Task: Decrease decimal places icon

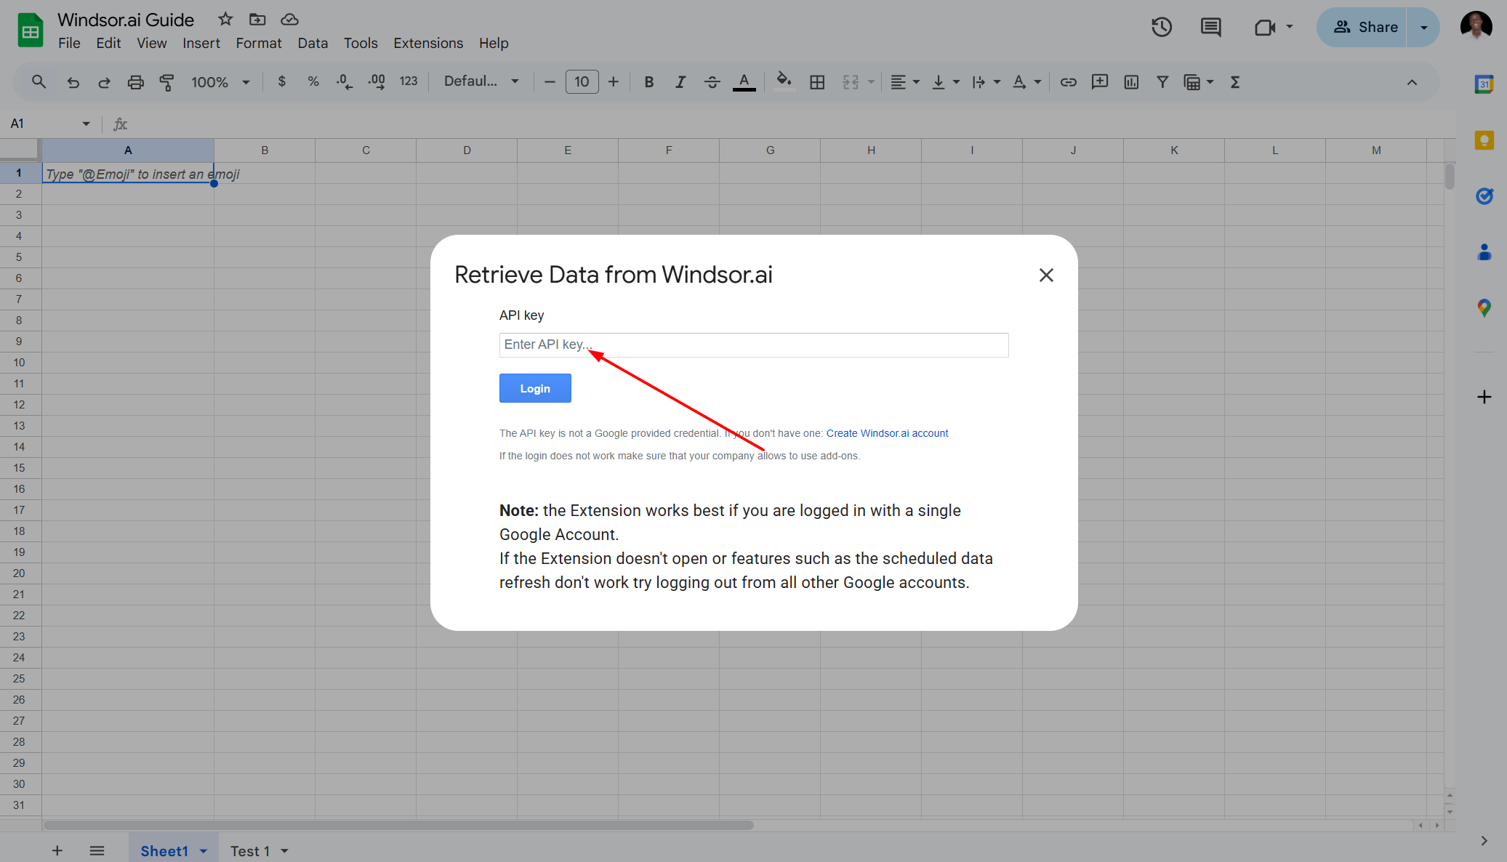Action: 345,82
